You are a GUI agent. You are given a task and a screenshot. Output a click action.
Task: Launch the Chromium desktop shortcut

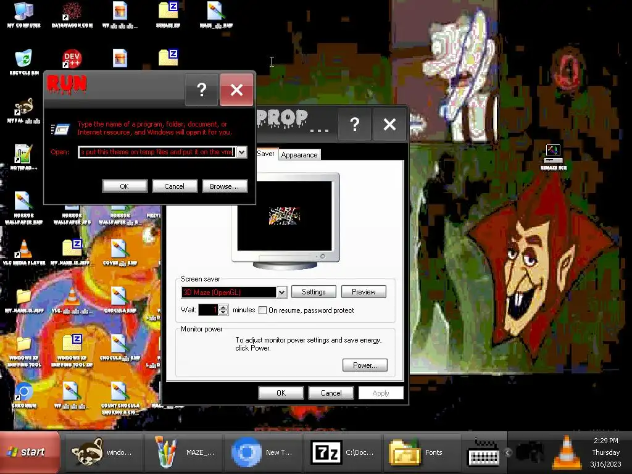tap(24, 395)
